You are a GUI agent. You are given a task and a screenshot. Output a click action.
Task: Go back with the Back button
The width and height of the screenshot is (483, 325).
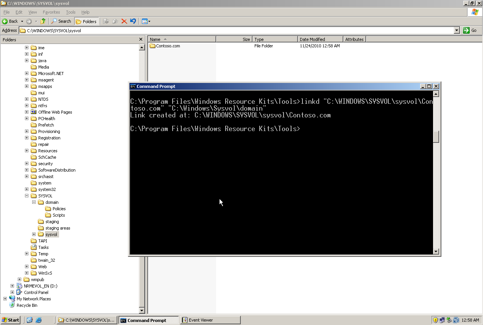10,21
